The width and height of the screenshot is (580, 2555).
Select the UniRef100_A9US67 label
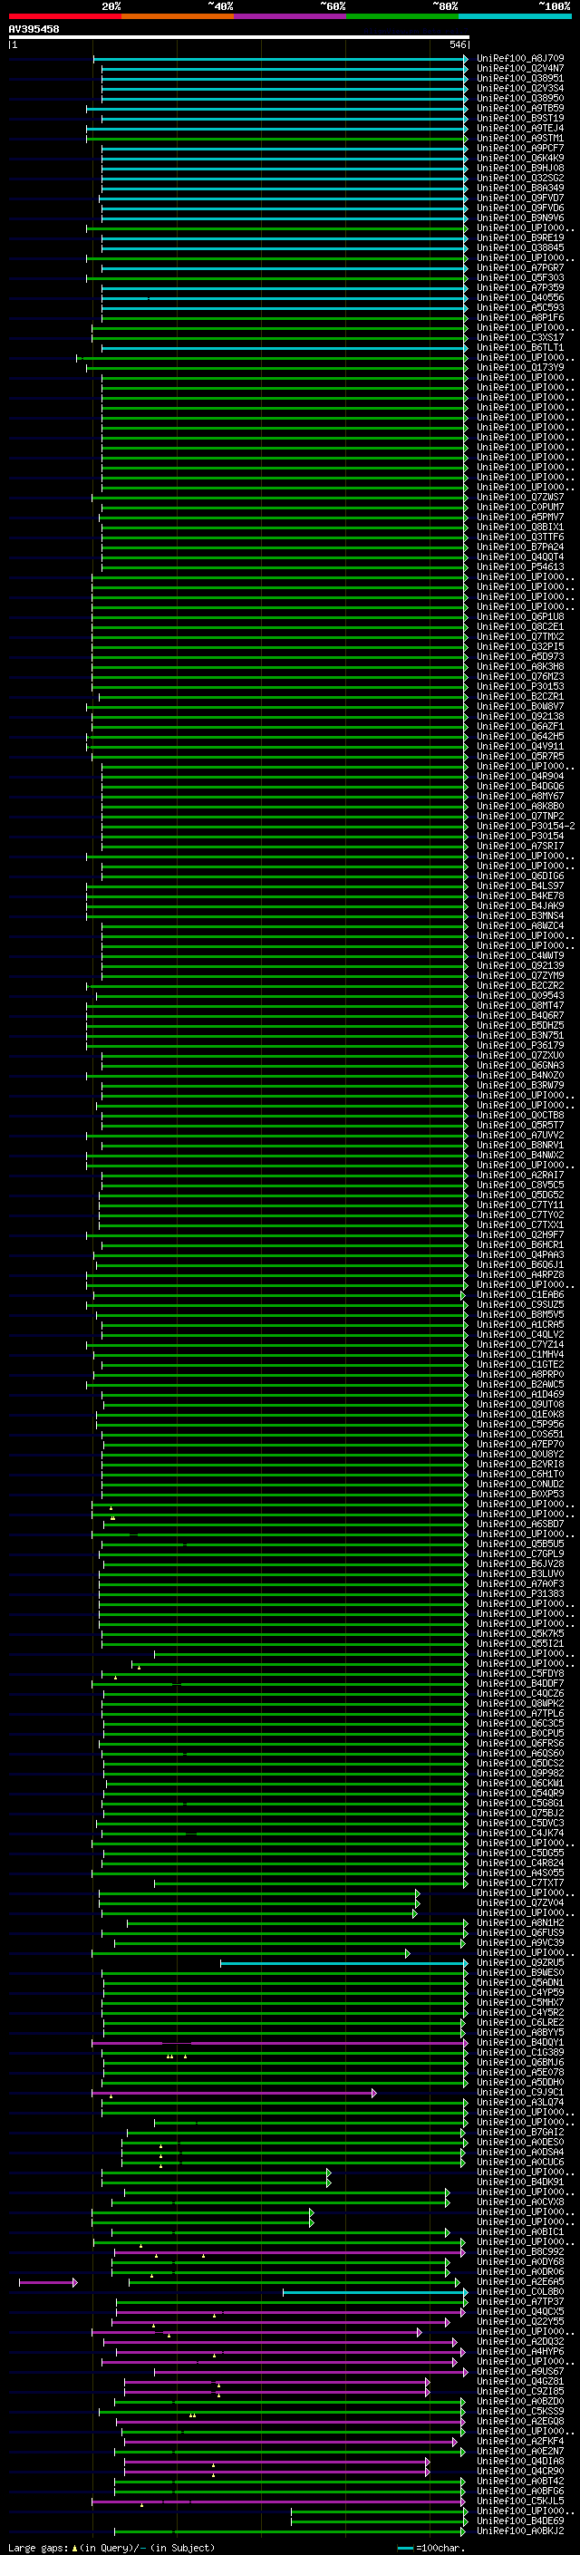click(519, 2372)
